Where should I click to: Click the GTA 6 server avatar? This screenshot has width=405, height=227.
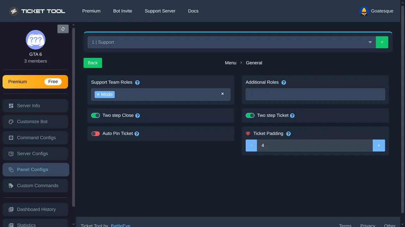coord(35,40)
